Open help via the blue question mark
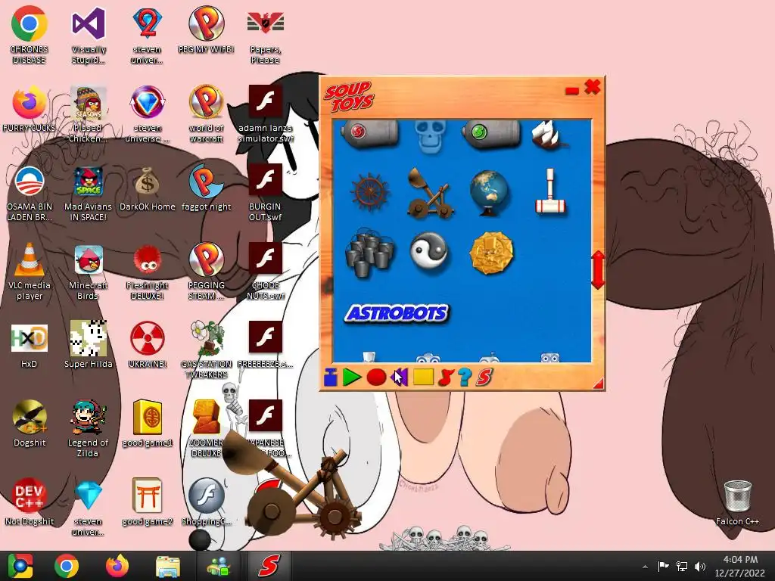This screenshot has height=581, width=775. coord(464,377)
